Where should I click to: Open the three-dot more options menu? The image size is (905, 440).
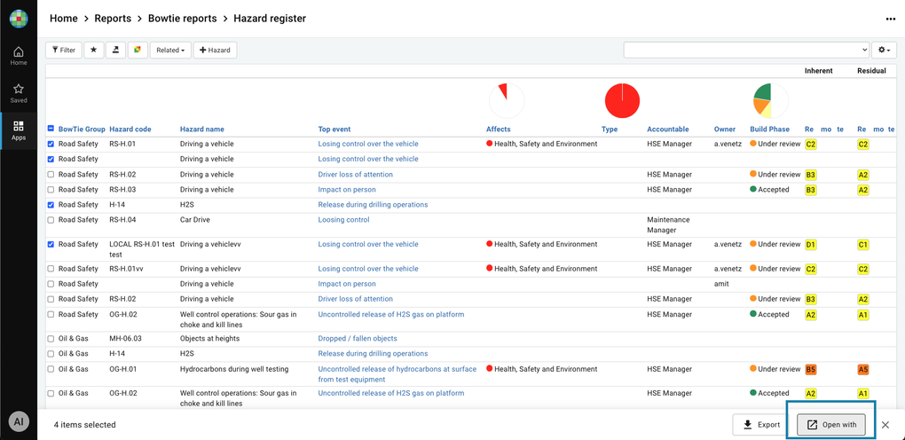890,19
